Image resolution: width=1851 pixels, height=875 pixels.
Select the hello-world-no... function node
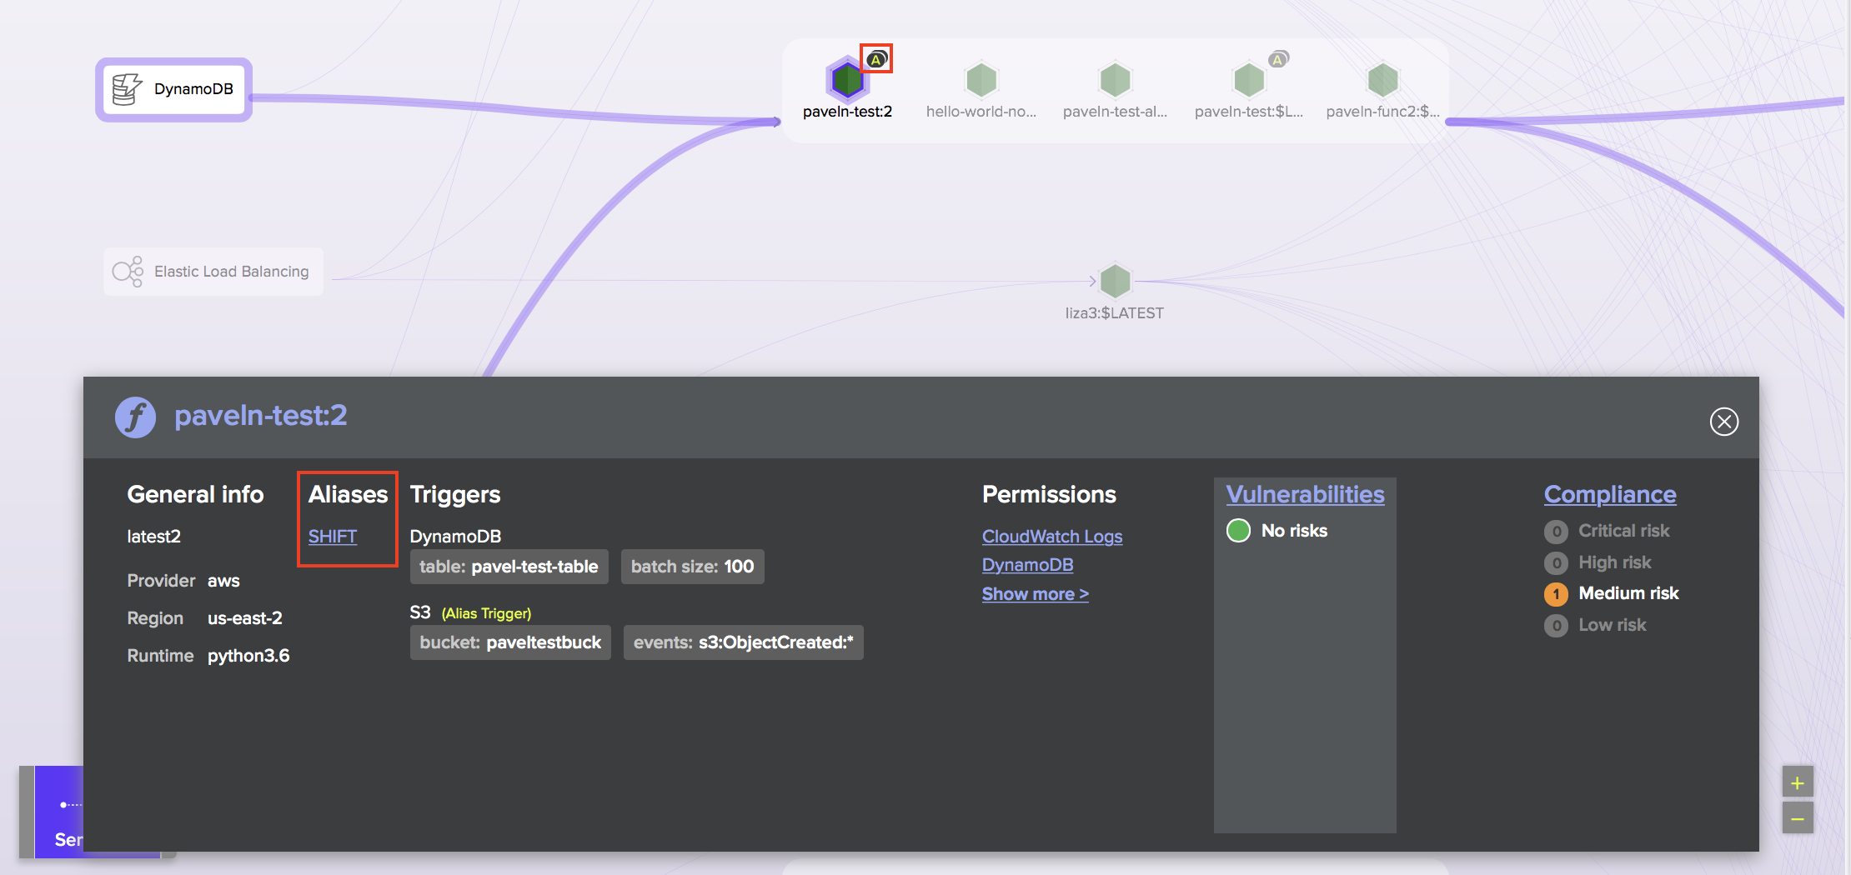(981, 80)
